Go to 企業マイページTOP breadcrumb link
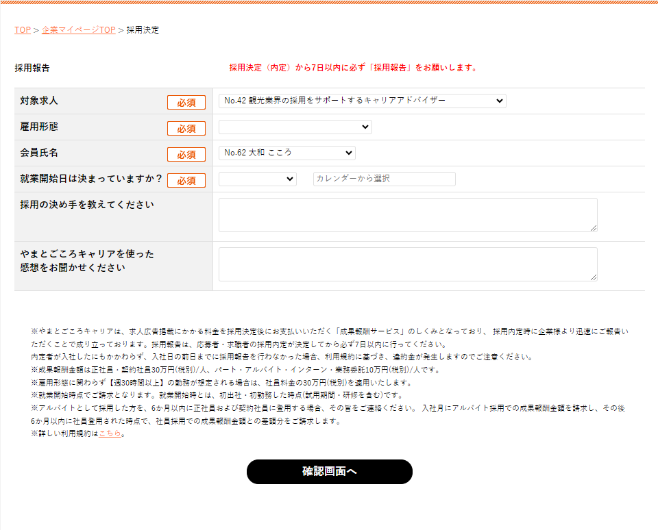This screenshot has height=530, width=658. coord(78,30)
